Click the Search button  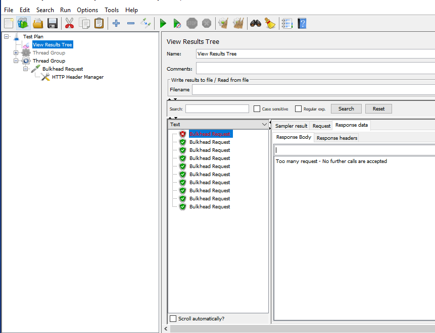click(x=346, y=108)
